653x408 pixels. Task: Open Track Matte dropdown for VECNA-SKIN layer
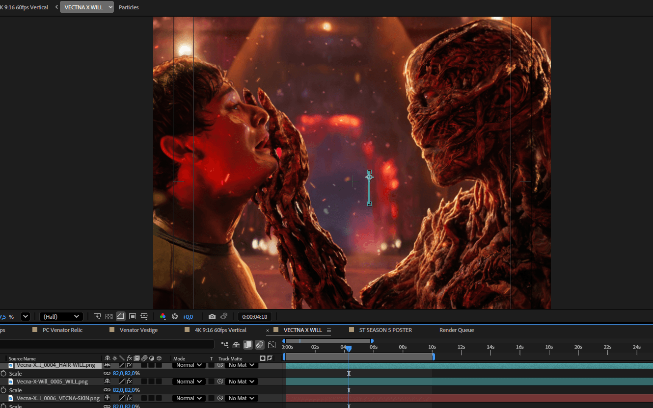241,398
